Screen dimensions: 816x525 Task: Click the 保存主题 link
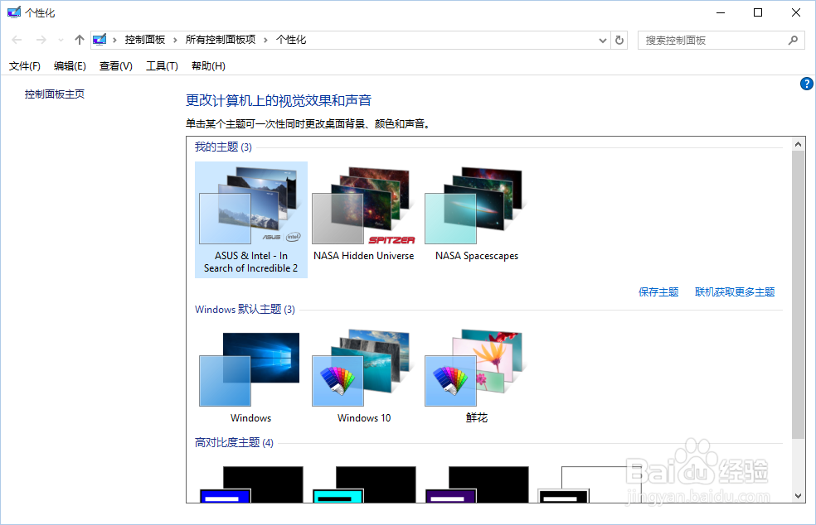click(x=658, y=292)
